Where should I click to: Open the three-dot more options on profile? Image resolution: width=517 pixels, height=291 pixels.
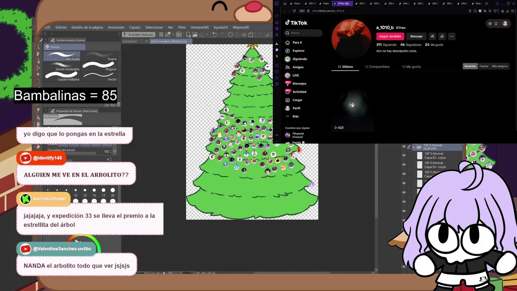coord(452,36)
